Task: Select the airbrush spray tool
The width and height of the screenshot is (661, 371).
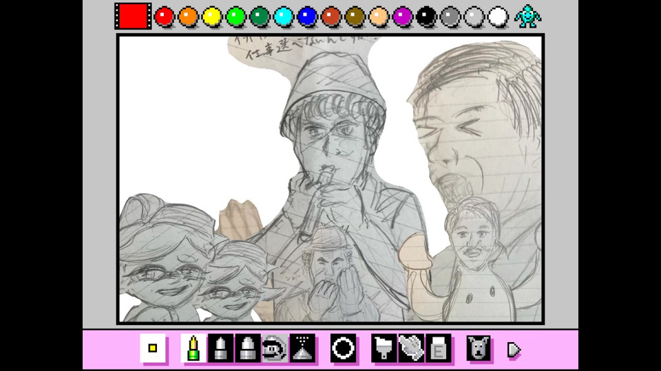Action: (x=302, y=348)
